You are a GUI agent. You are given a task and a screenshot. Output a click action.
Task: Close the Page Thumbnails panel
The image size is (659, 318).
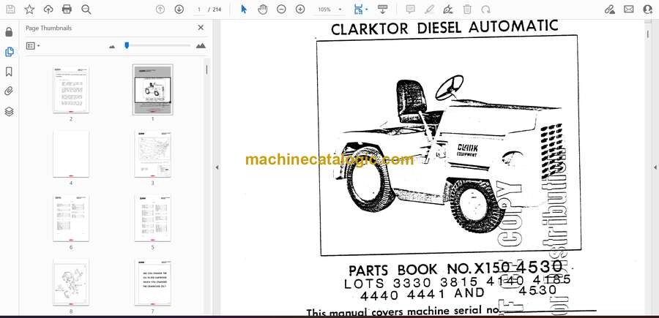201,28
